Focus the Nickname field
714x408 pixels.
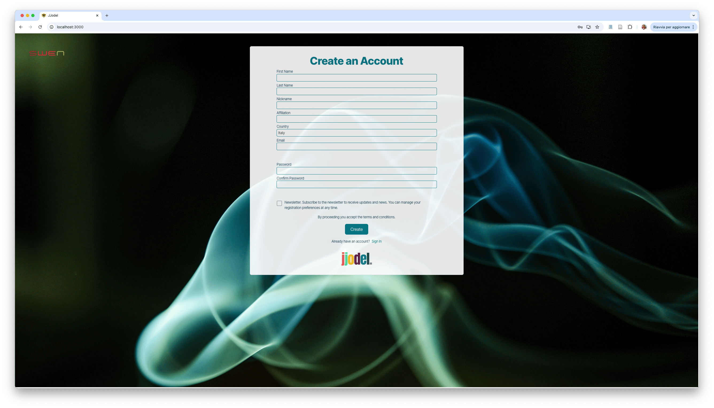click(356, 105)
